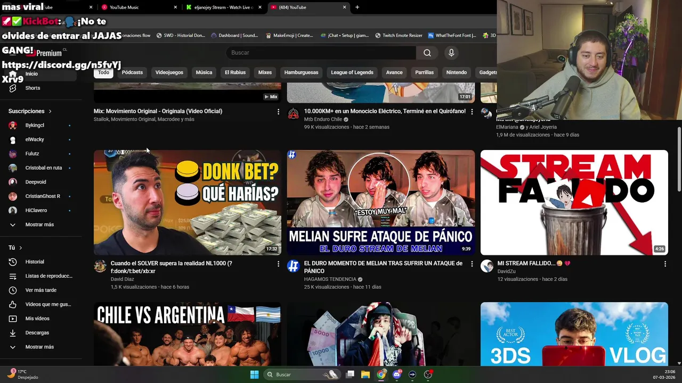Select the Hamburguesas filter chip

[x=301, y=72]
